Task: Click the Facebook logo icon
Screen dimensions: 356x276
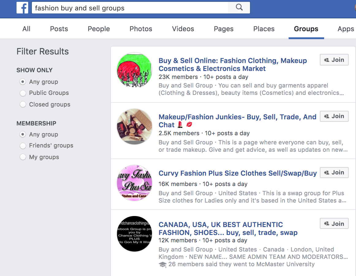Action: point(22,8)
